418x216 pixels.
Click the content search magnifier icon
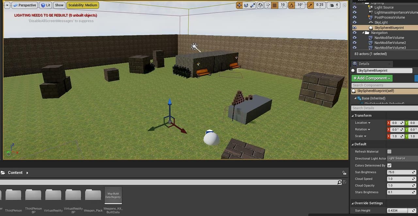point(340,182)
